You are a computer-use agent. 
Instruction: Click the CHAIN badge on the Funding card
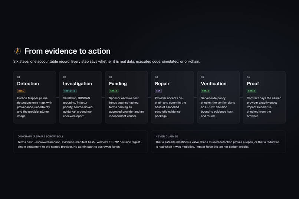[114, 91]
